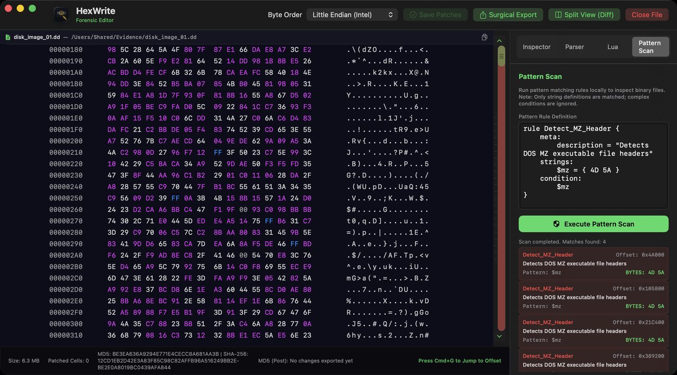677x375 pixels.
Task: Click the ASCII text of row 000001F0
Action: point(388,130)
